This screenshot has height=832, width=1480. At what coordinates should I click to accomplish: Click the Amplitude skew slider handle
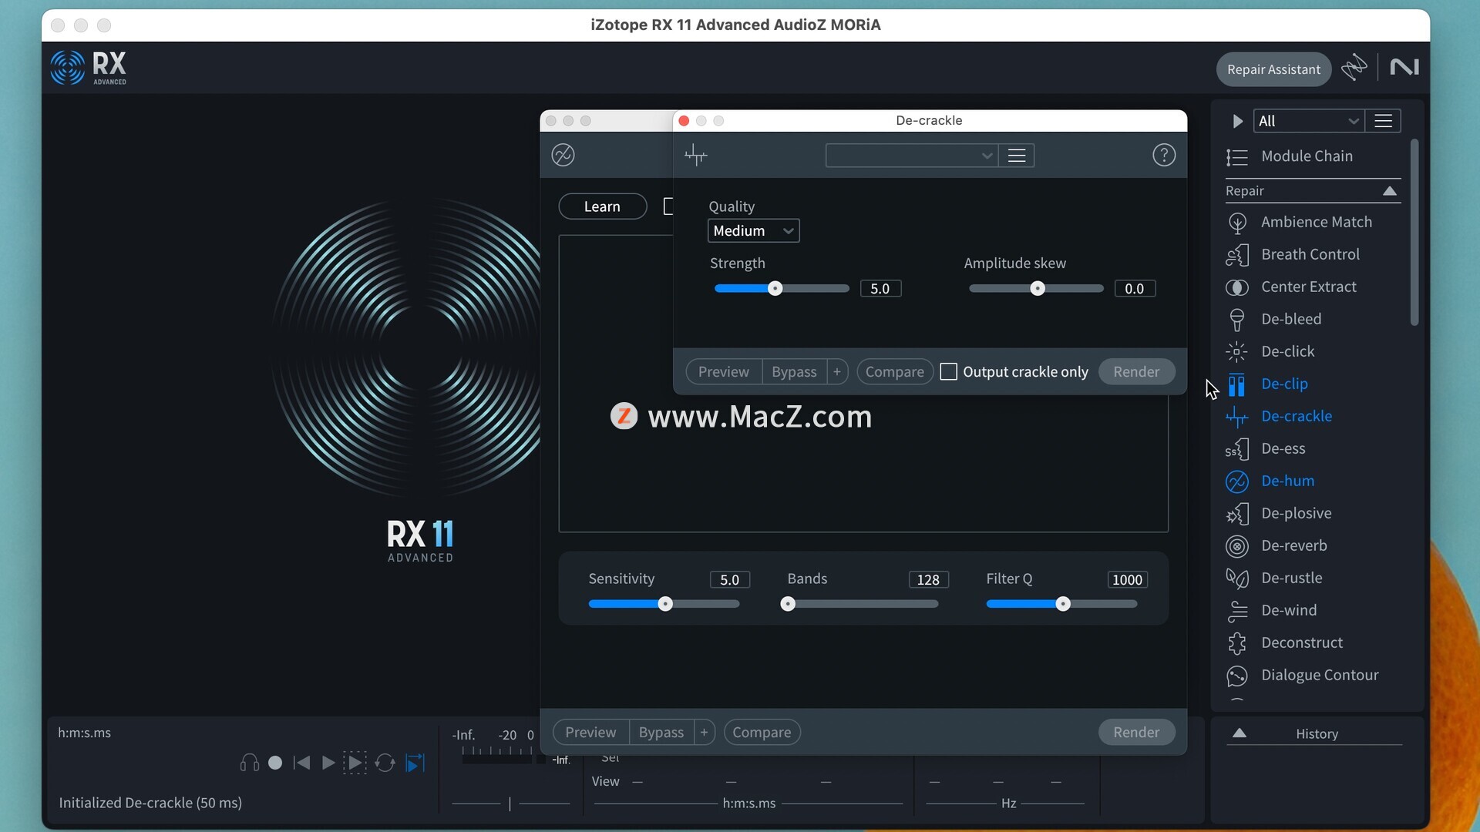[1038, 289]
